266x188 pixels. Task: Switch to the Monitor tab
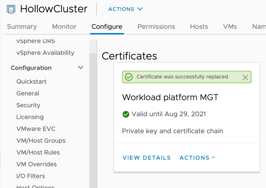(x=64, y=27)
